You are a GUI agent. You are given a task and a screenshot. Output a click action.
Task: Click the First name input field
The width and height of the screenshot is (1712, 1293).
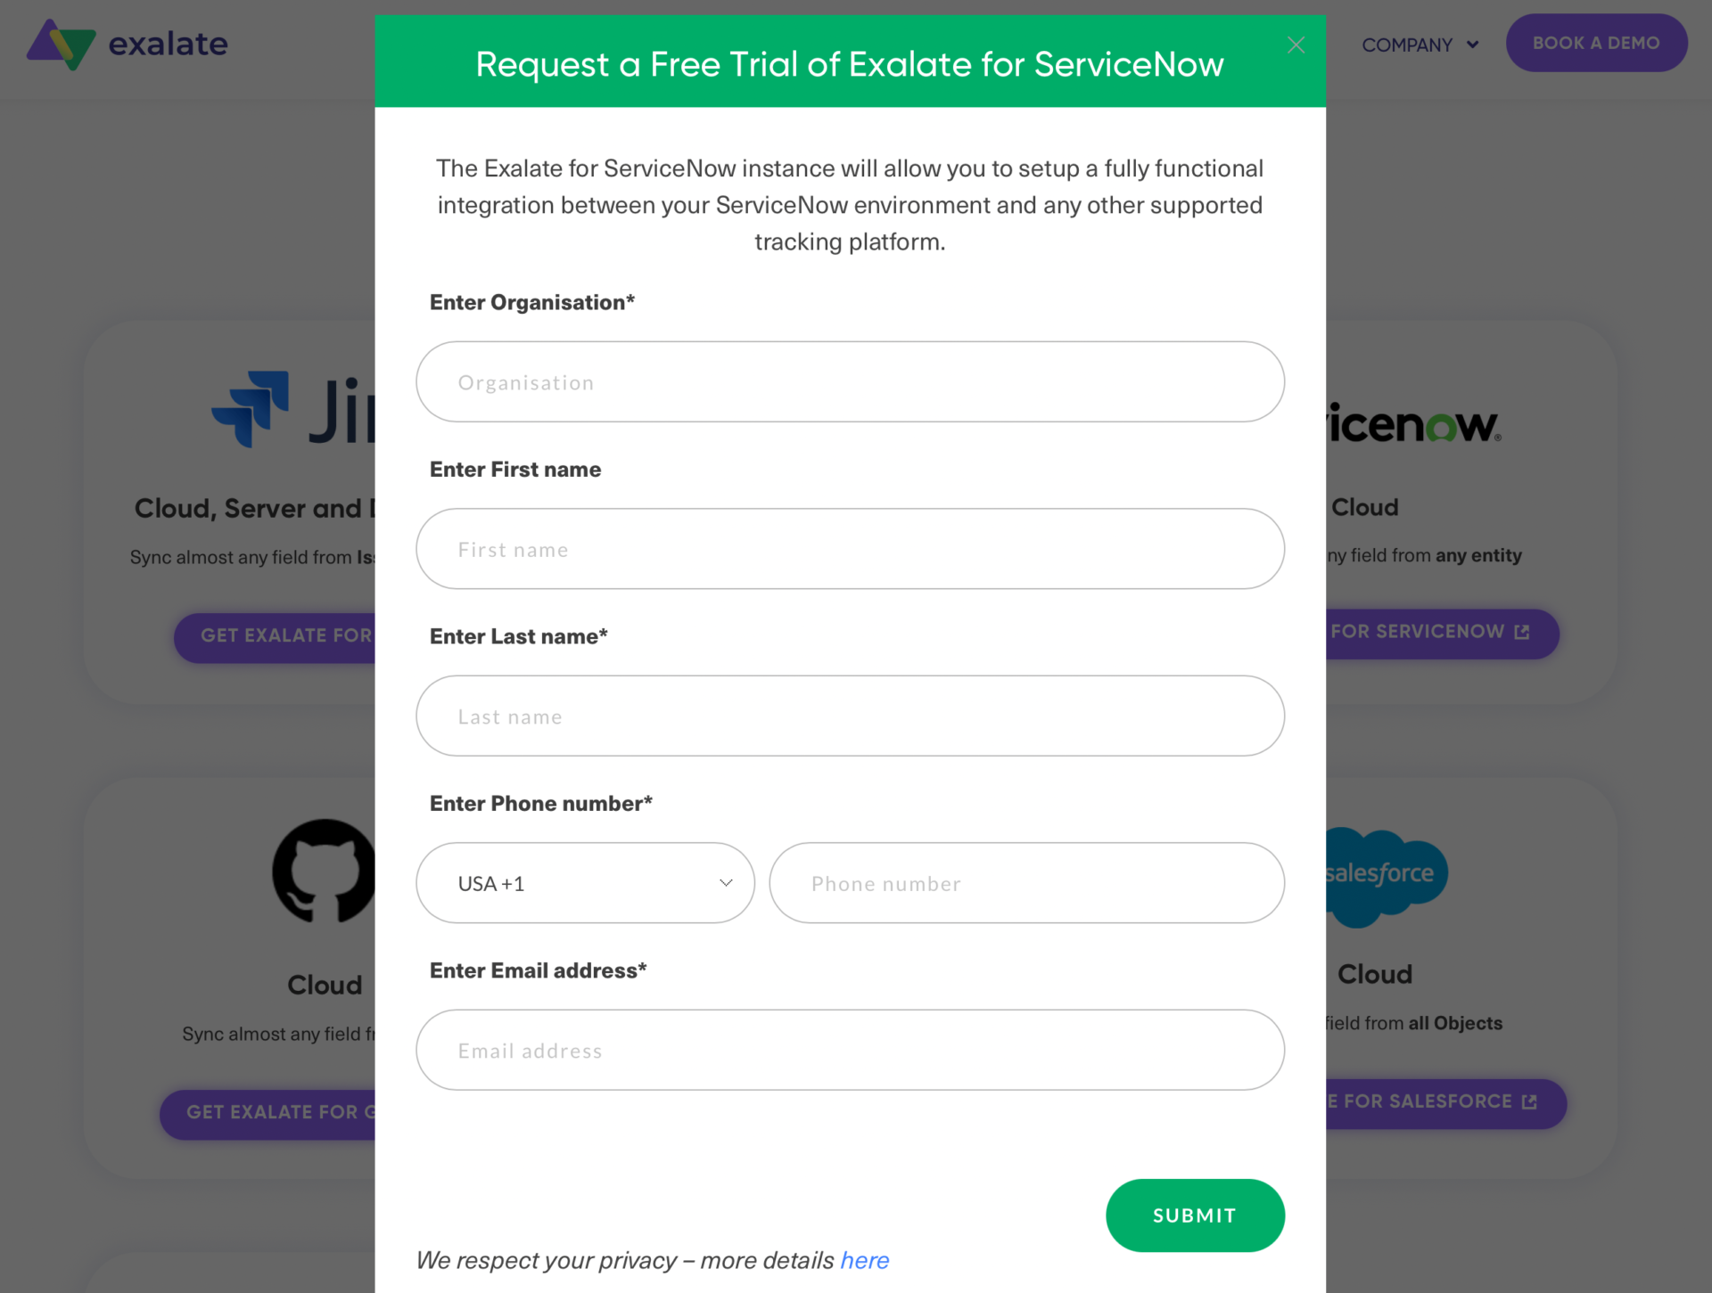[x=851, y=549]
